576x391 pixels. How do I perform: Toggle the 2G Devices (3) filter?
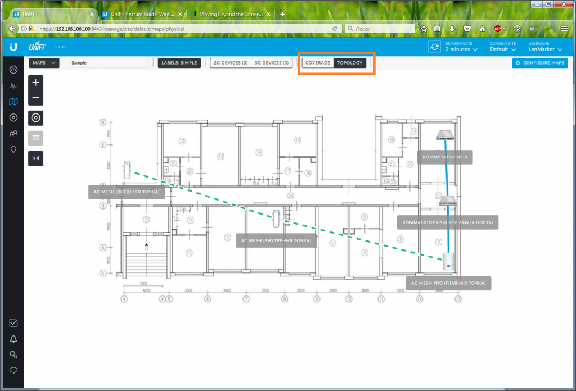[x=230, y=63]
